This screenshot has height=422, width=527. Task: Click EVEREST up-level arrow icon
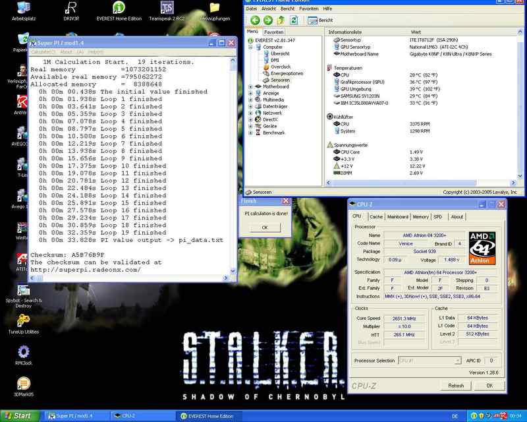[x=281, y=20]
